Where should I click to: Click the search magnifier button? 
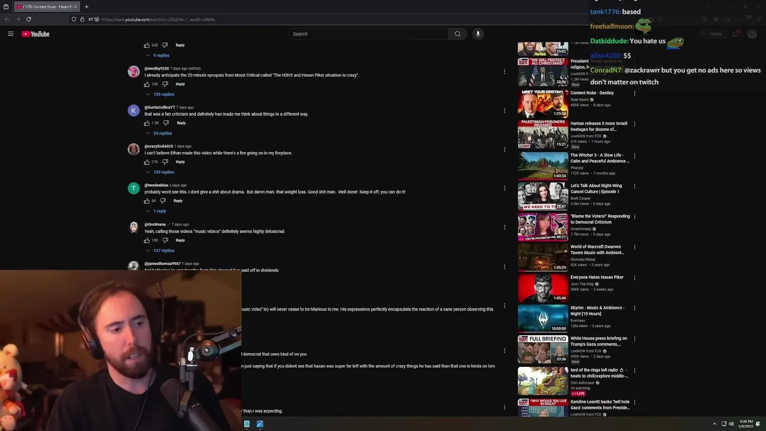point(458,34)
